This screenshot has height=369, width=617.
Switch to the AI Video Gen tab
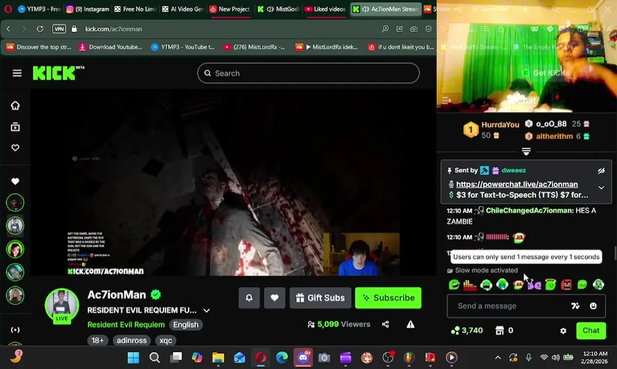[183, 9]
